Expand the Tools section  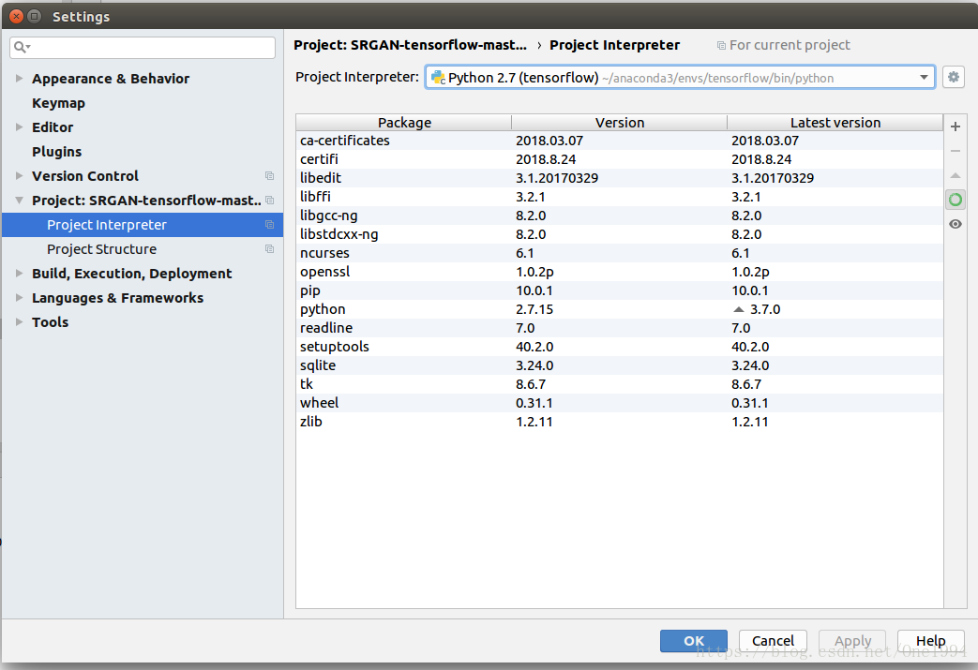(19, 321)
